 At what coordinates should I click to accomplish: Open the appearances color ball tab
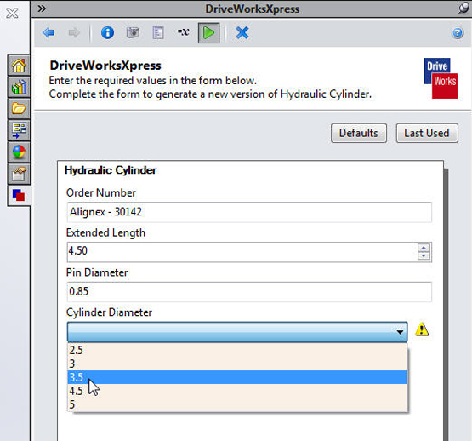click(x=19, y=152)
